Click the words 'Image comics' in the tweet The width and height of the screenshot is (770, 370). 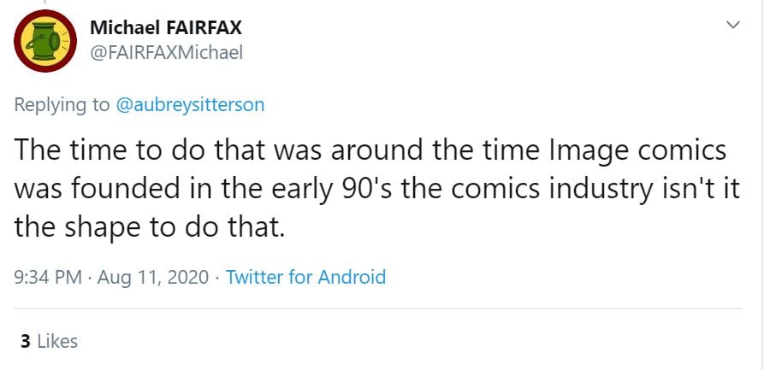pyautogui.click(x=656, y=150)
